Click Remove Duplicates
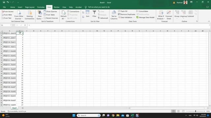 click(x=127, y=14)
